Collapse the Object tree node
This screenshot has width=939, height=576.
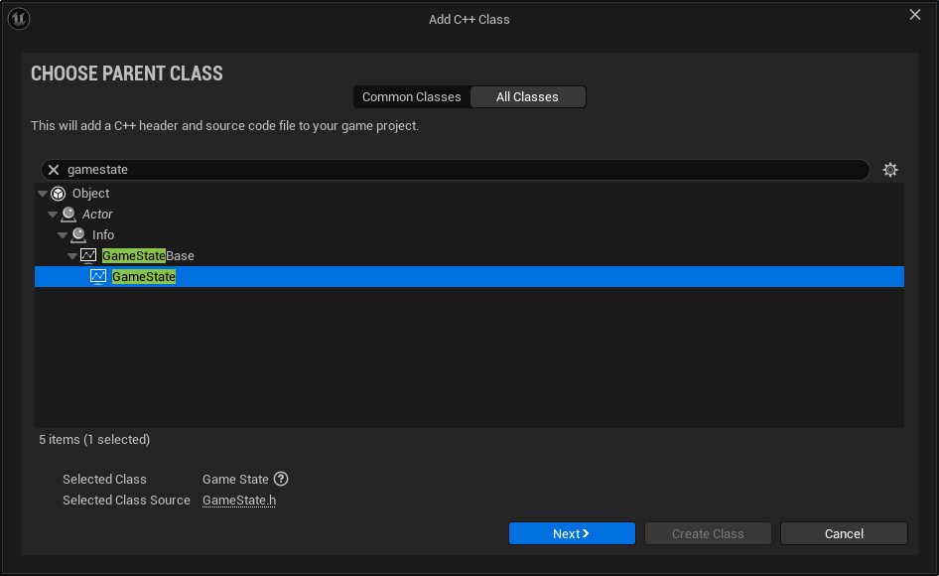43,194
